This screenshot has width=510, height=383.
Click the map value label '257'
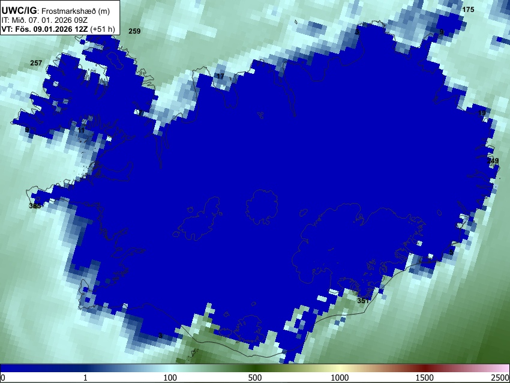pyautogui.click(x=36, y=63)
